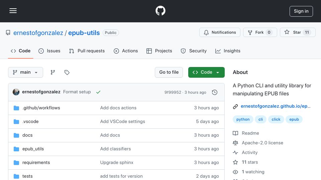Open the 1 watching link
Image resolution: width=321 pixels, height=180 pixels.
(x=253, y=172)
